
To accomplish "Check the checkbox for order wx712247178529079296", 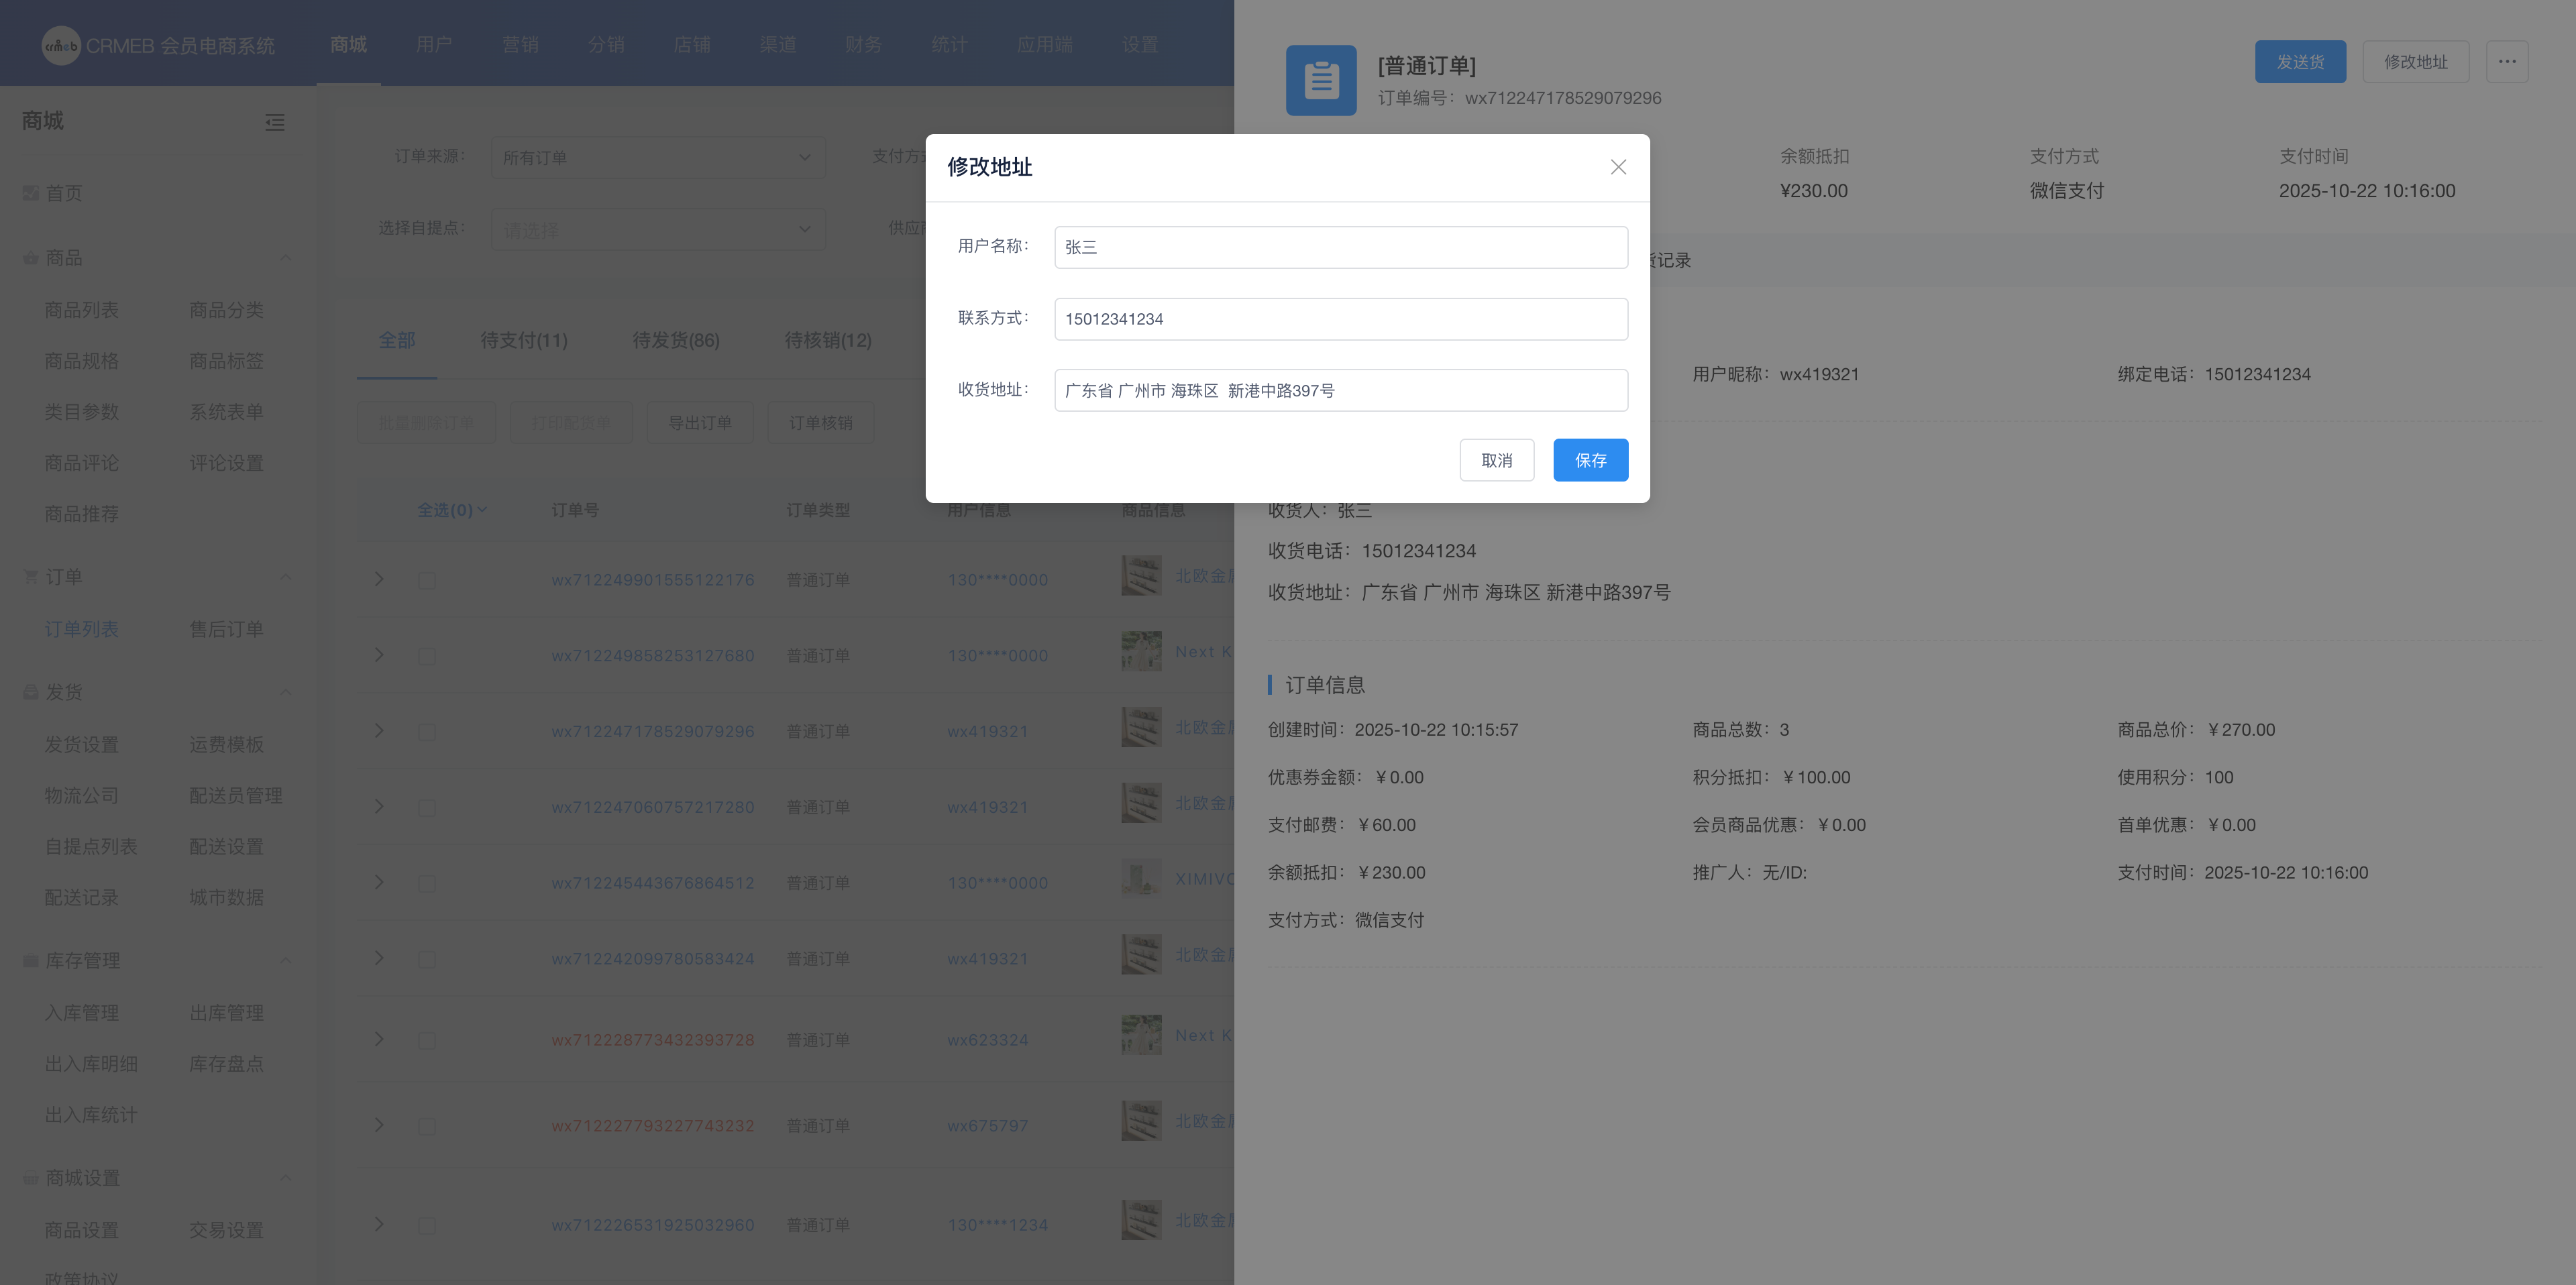I will pos(427,732).
